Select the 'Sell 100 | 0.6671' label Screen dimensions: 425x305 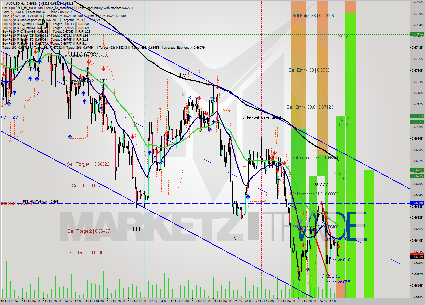(88, 185)
